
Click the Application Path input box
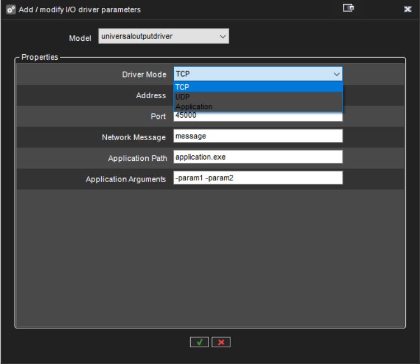tap(258, 157)
